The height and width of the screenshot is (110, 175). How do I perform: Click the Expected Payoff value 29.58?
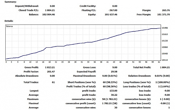pos(114,72)
